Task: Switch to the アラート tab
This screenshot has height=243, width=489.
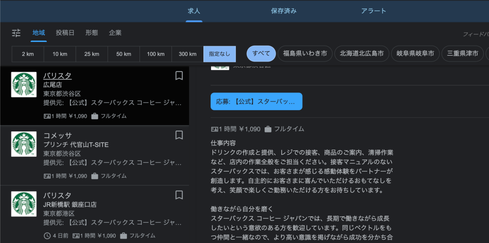Action: (x=373, y=11)
